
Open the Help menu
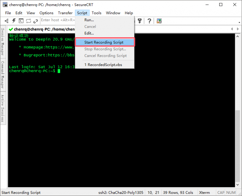point(129,13)
